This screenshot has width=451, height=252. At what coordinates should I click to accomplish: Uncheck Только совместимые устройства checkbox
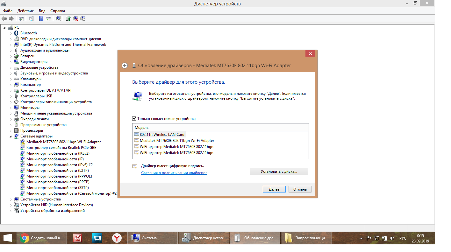click(x=134, y=119)
